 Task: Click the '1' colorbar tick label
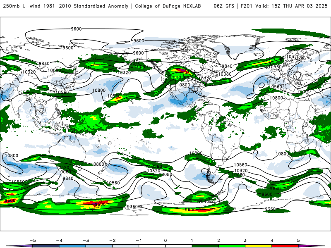[x=192, y=241]
